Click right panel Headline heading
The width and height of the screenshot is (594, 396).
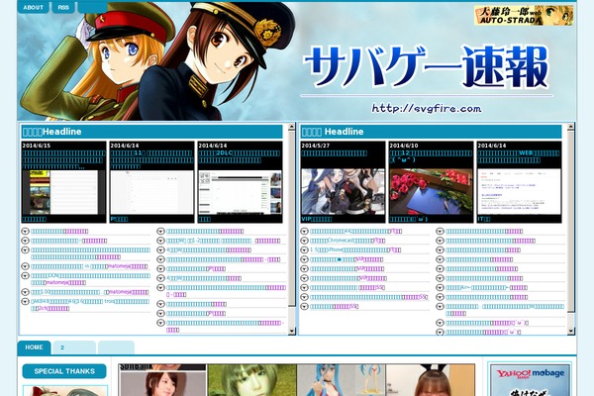click(333, 132)
